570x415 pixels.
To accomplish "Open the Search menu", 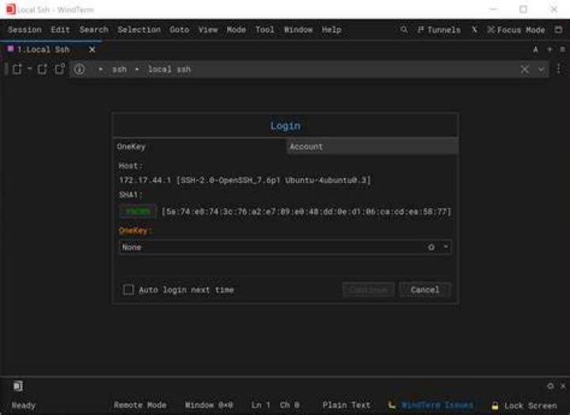I will pos(93,30).
